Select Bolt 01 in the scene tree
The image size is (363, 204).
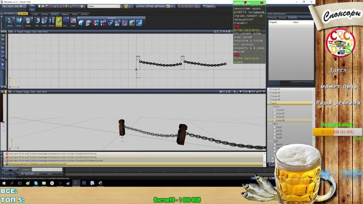point(278,127)
